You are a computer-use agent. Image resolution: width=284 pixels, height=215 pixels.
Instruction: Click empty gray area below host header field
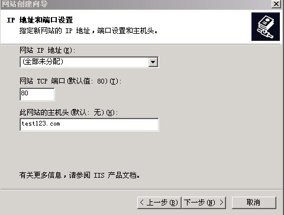[89, 150]
